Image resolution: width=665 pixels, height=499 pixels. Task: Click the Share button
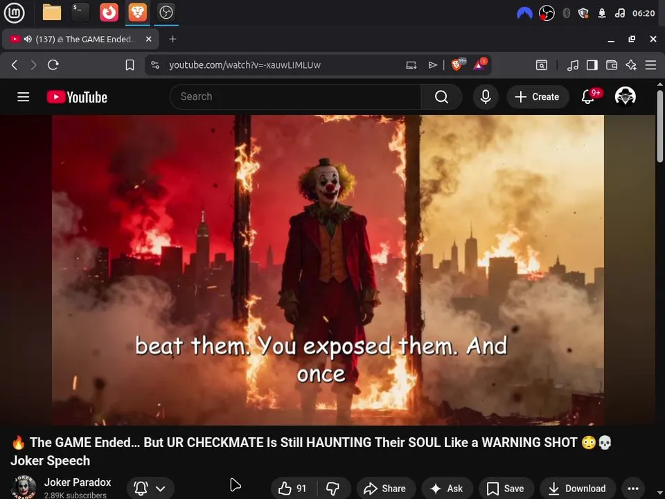point(386,489)
